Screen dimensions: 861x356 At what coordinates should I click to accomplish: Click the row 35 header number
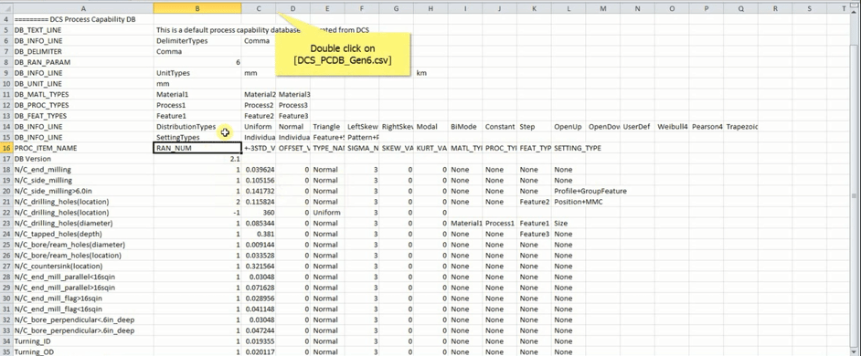6,351
